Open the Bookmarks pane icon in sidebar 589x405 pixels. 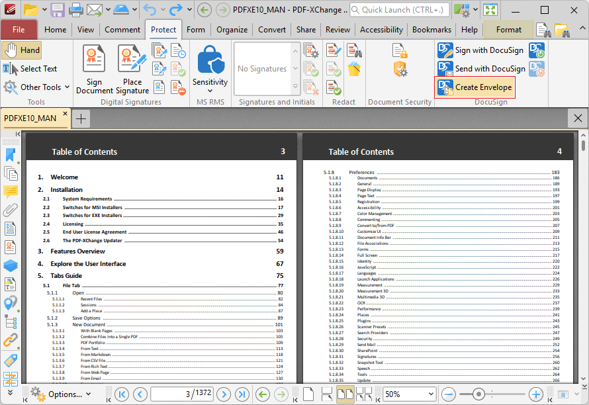(11, 155)
